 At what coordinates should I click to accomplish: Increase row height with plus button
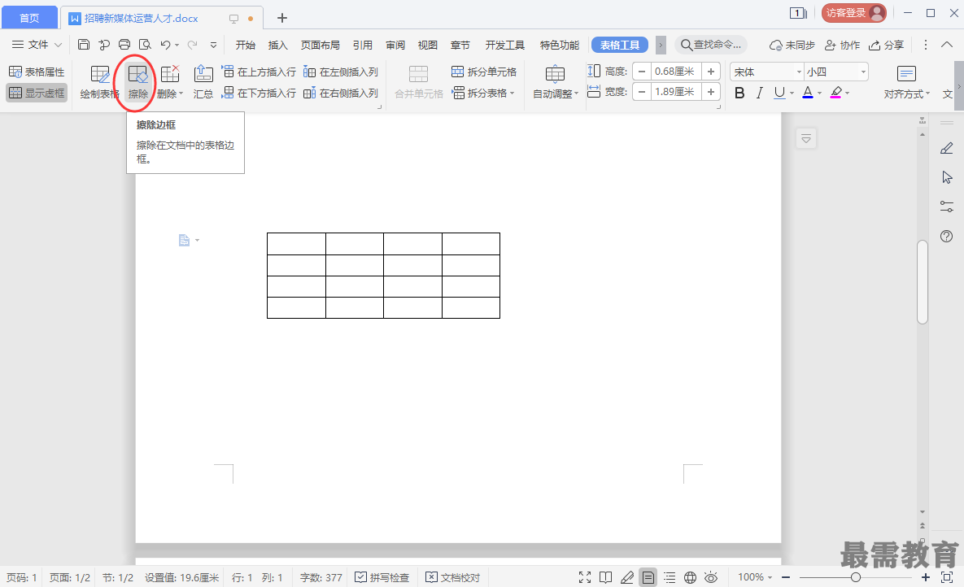[x=711, y=72]
